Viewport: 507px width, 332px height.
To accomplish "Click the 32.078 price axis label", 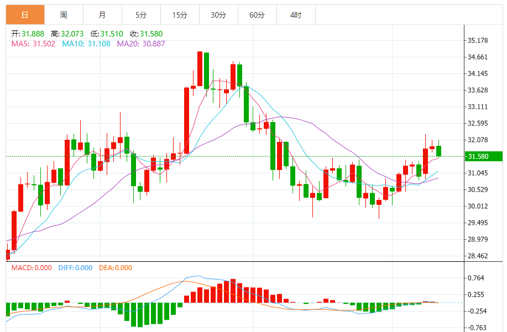I will click(x=478, y=140).
